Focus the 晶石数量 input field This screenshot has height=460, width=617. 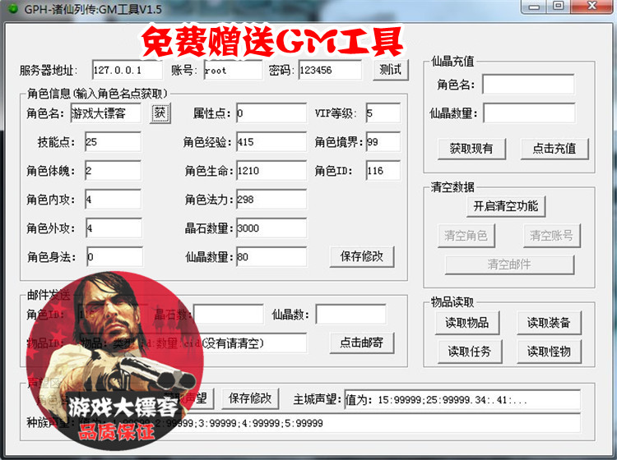pos(271,228)
